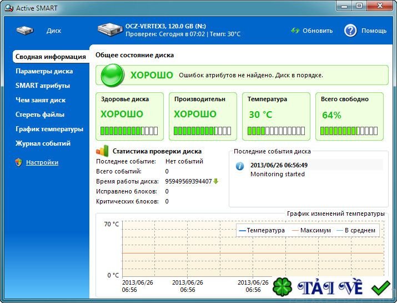Open Стереть файлы section
This screenshot has width=397, height=303.
tap(40, 115)
